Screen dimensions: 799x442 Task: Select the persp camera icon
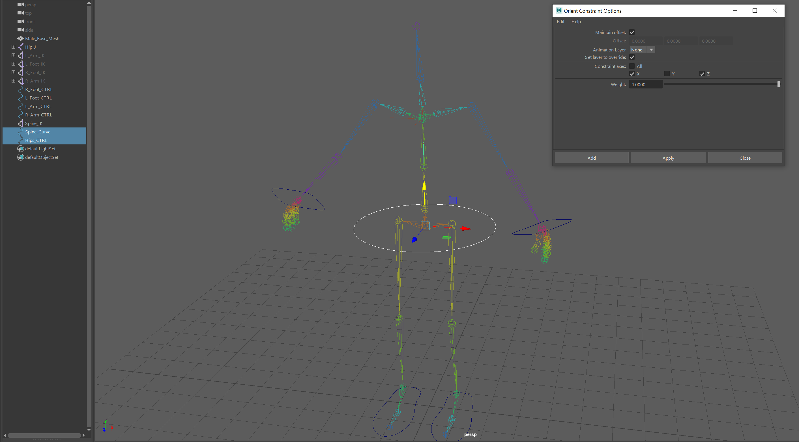click(21, 4)
